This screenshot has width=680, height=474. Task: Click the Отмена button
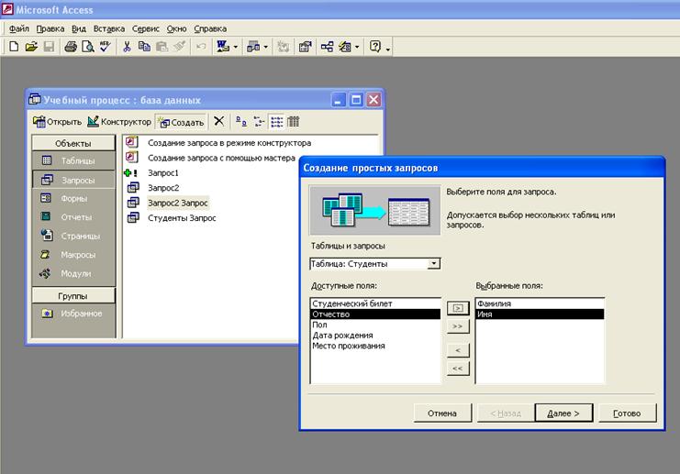tap(442, 413)
